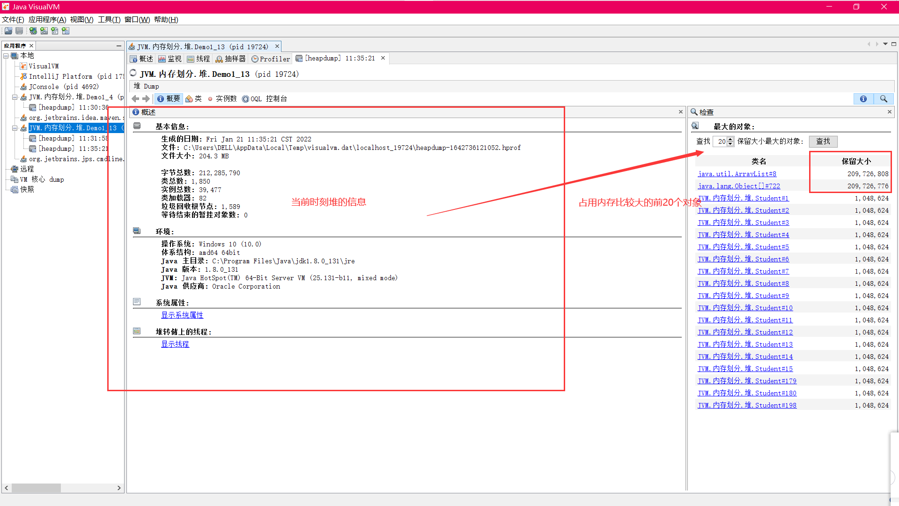Click the magnifier search toggle at top right
This screenshot has height=506, width=899.
(883, 99)
